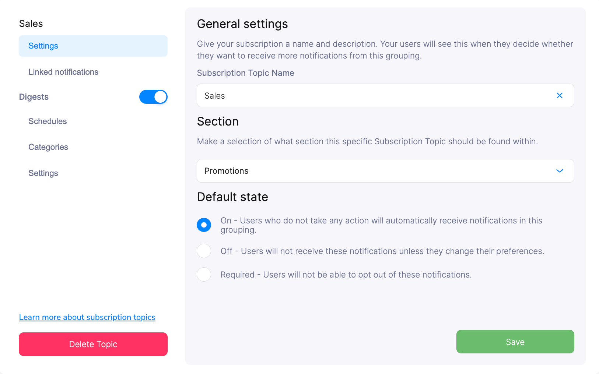Click the Delete Topic button
Image resolution: width=599 pixels, height=374 pixels.
[x=93, y=344]
